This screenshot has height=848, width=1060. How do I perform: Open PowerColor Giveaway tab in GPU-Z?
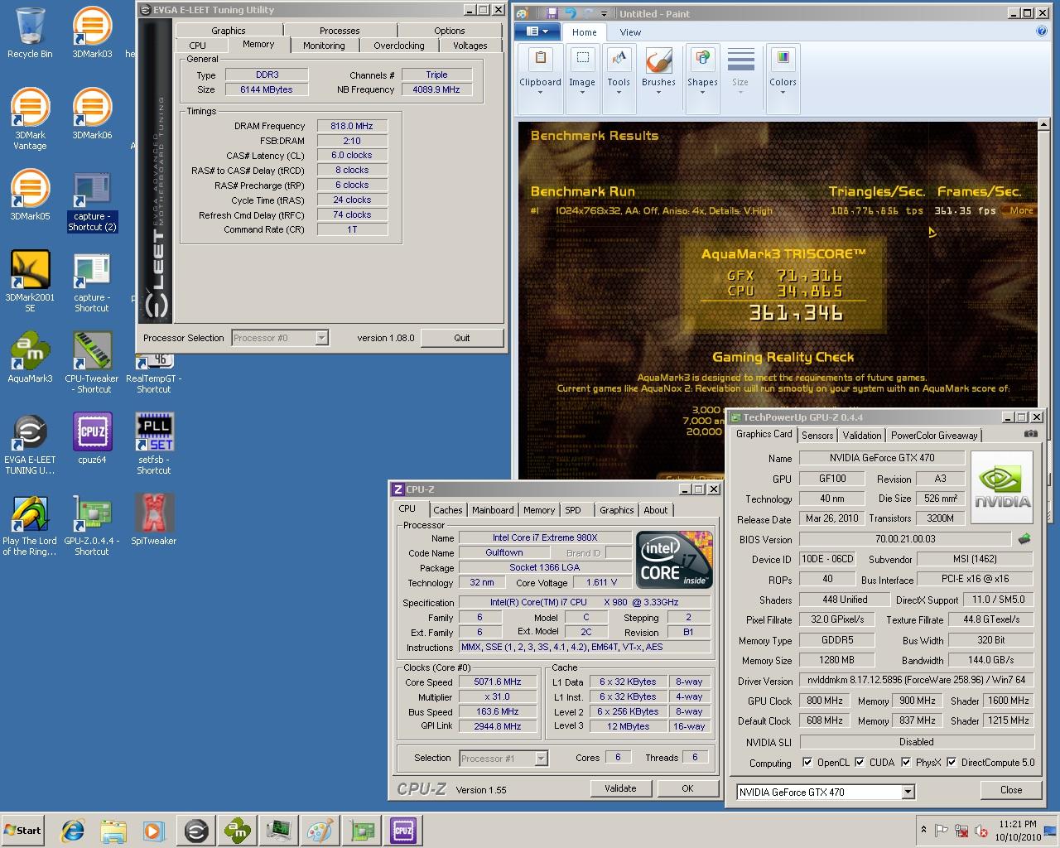pos(934,435)
